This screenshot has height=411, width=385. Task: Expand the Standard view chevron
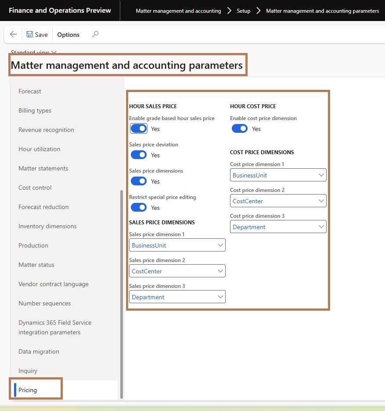[54, 52]
